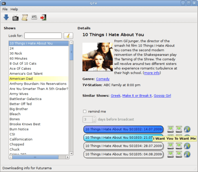Viewport: 198px width, 172px height.
Task: Open the Help menu
Action: tap(14, 9)
